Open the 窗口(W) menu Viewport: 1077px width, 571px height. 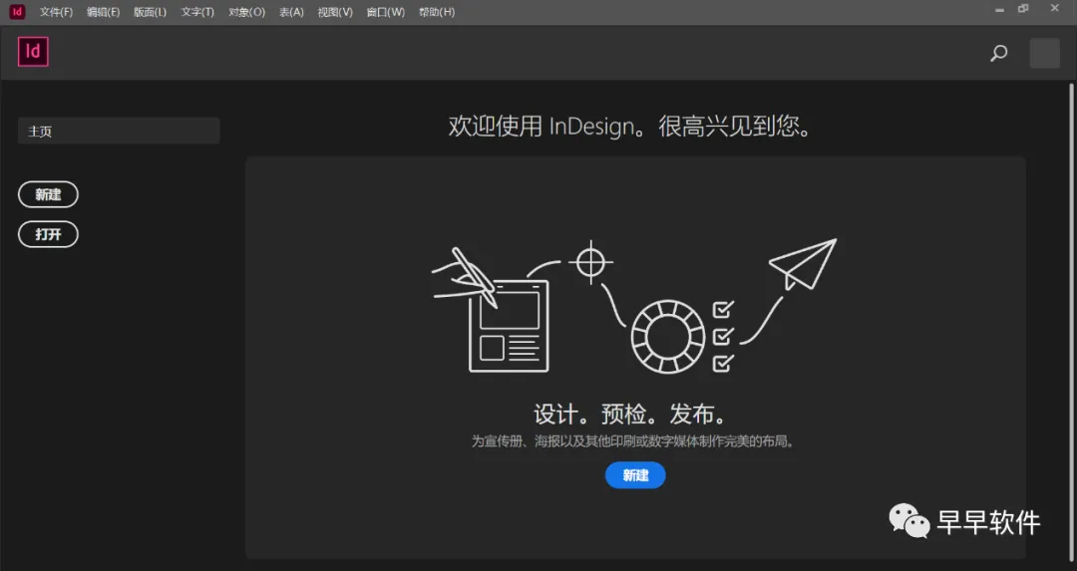coord(385,12)
